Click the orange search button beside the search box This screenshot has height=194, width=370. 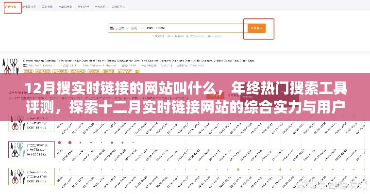point(256,29)
